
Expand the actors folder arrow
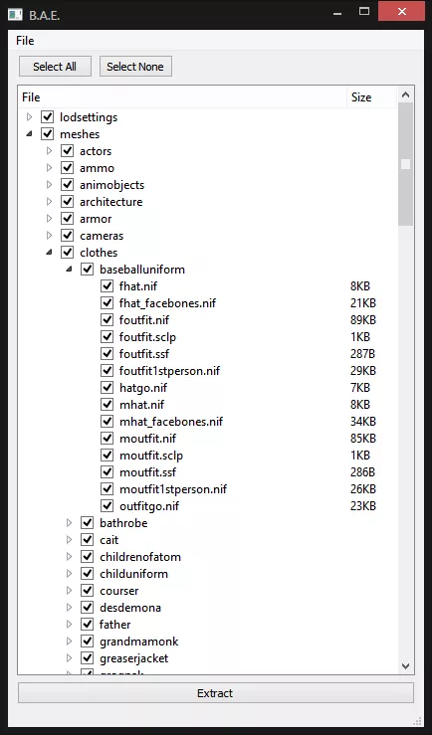tap(49, 151)
